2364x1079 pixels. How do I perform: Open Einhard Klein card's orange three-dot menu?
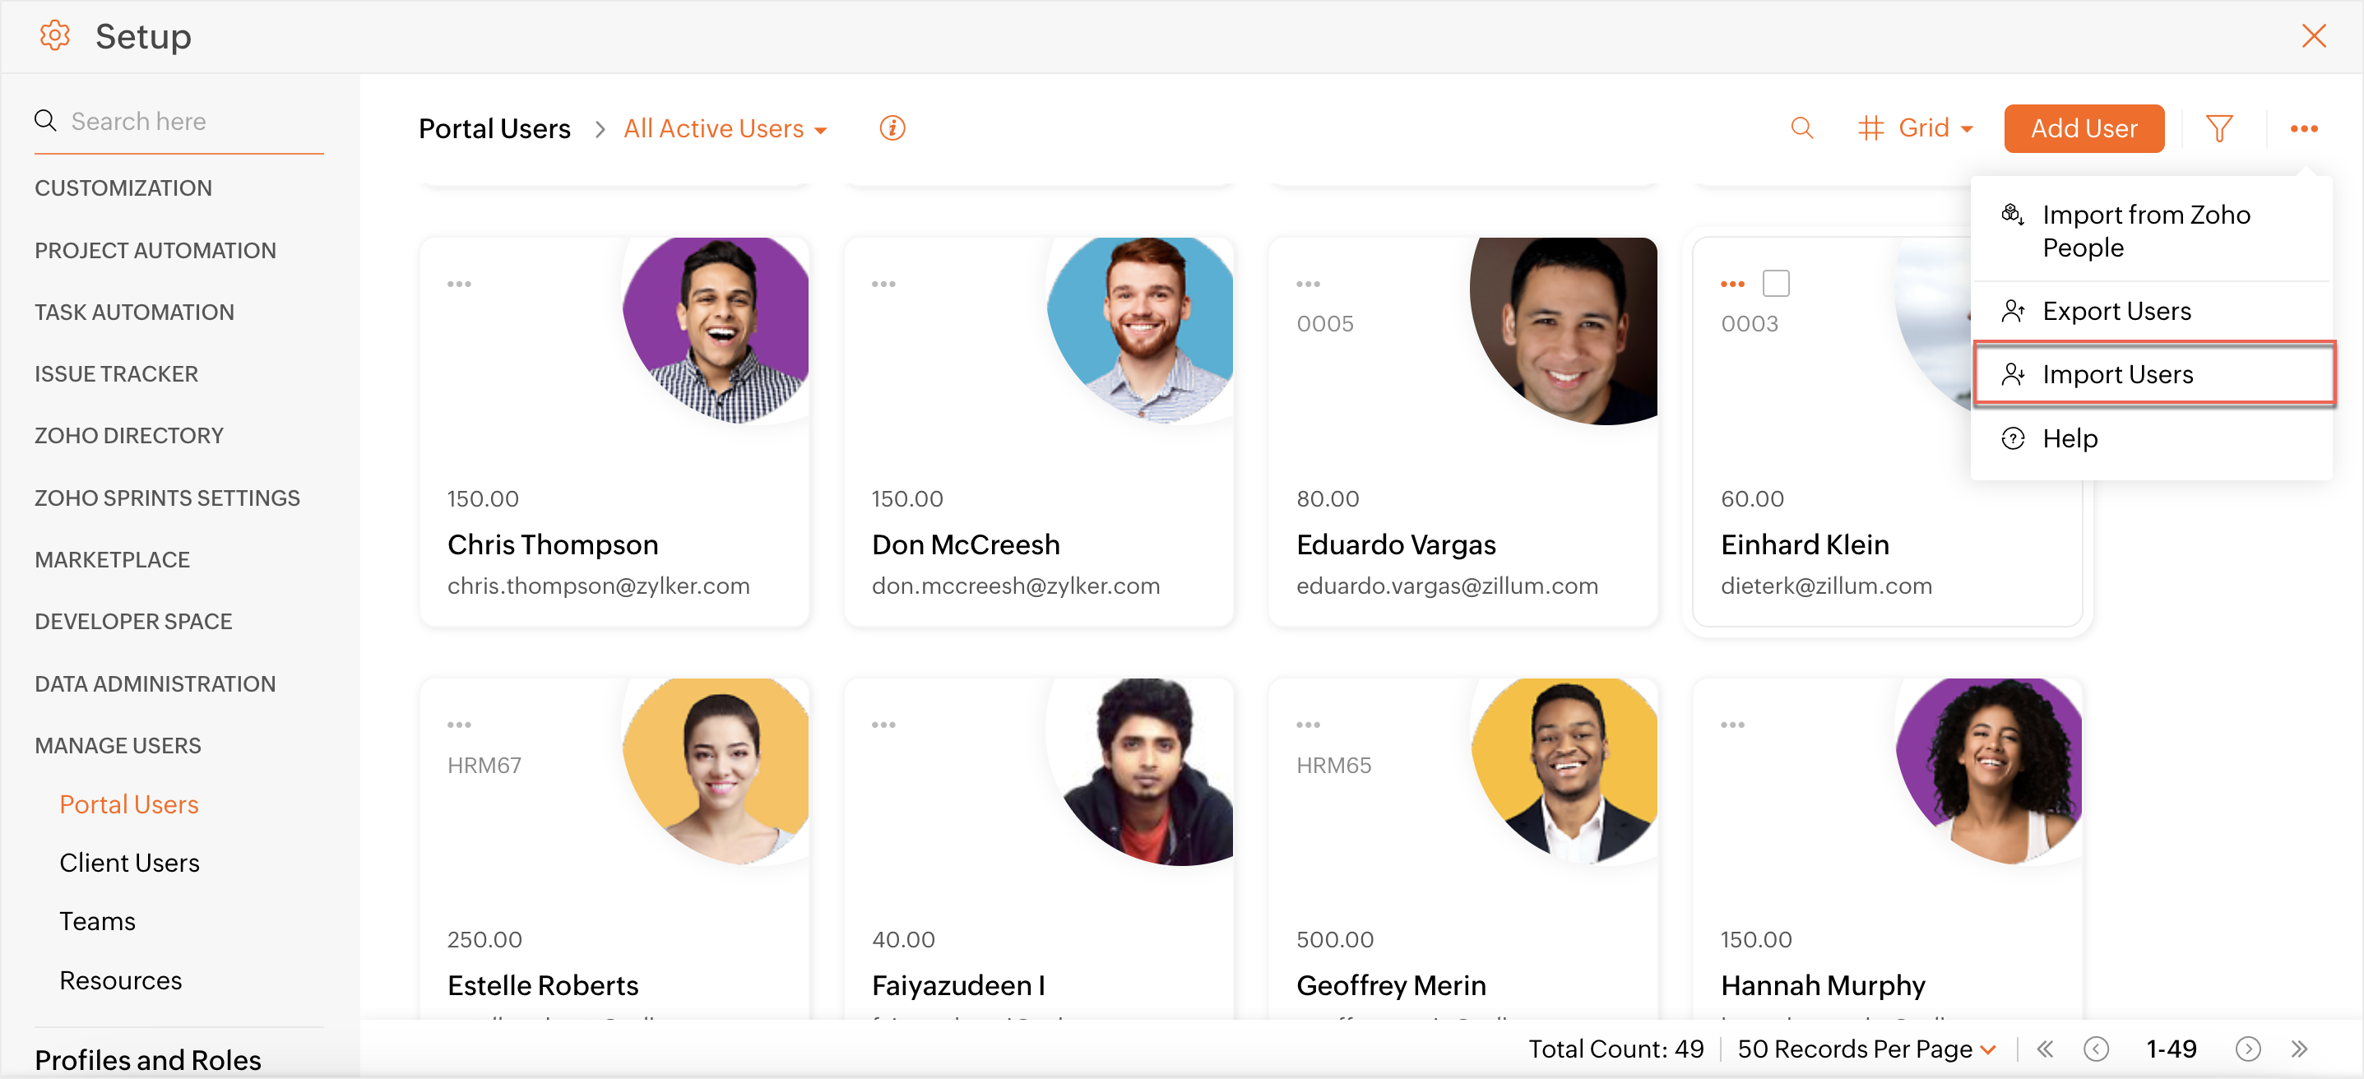click(x=1731, y=285)
